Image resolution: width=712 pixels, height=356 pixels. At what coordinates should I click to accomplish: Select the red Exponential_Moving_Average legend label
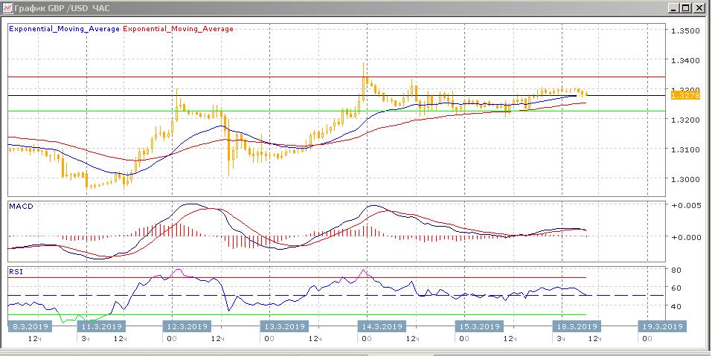click(x=178, y=29)
